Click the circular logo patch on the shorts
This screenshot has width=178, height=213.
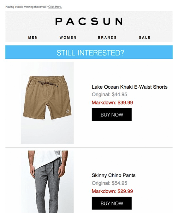tap(68, 111)
